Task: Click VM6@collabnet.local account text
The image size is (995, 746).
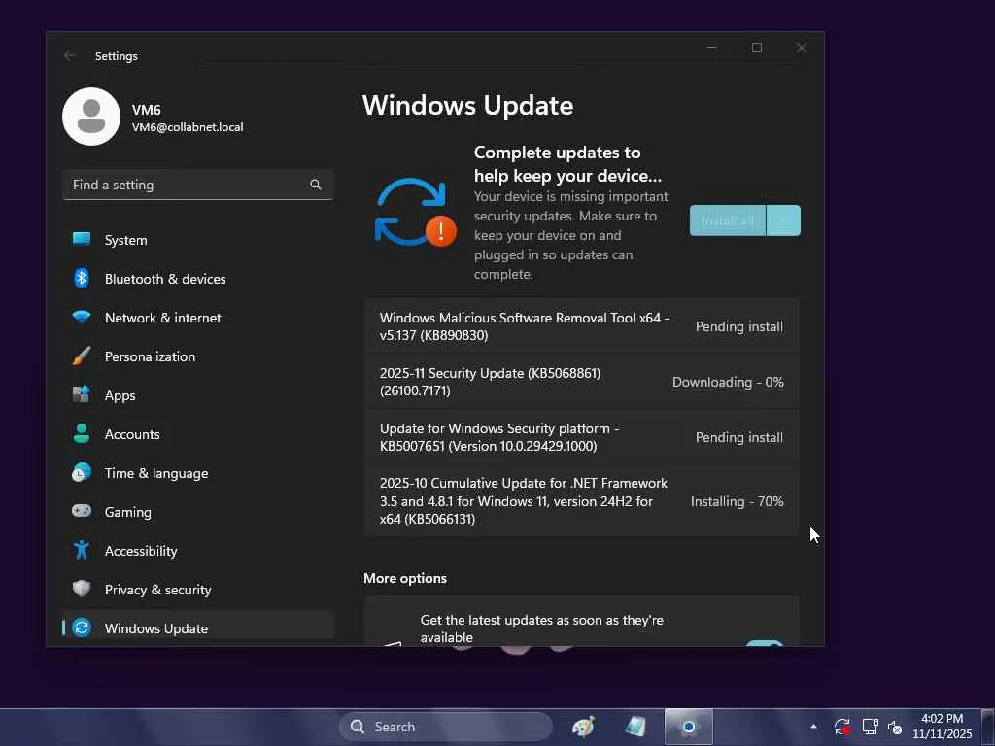Action: (188, 127)
